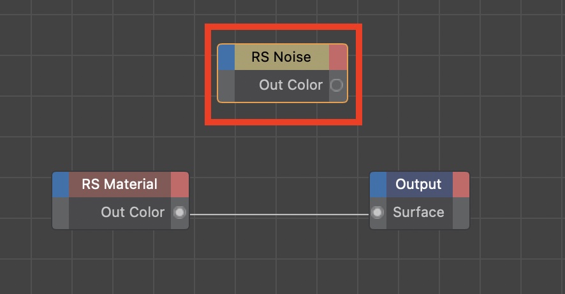Viewport: 565px width, 294px height.
Task: Click the RS Noise Out Color port circle
Action: click(x=337, y=85)
